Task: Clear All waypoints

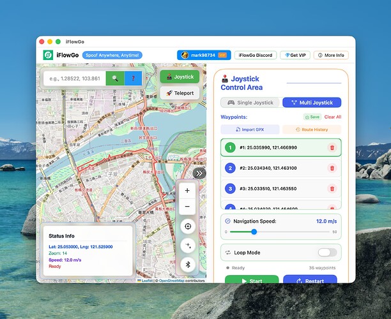Action: click(333, 117)
